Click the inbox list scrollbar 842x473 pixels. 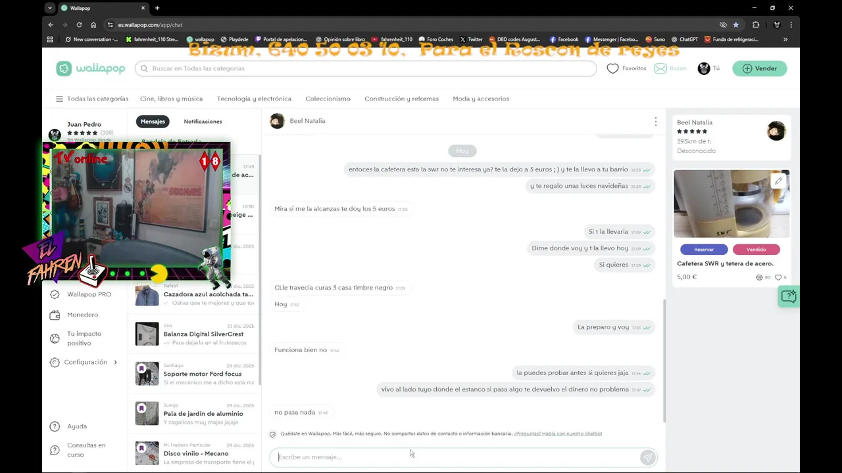point(260,269)
